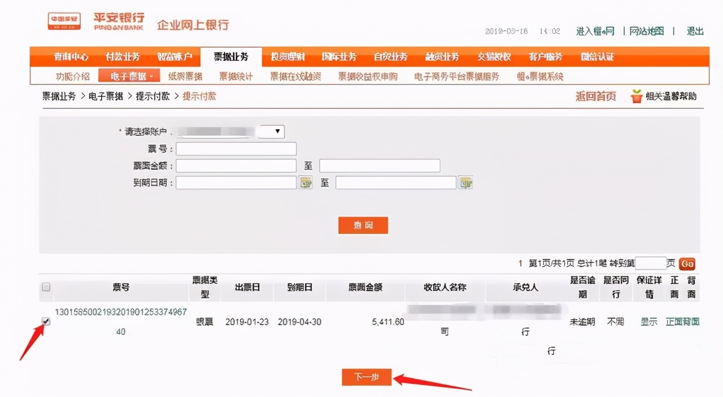Image resolution: width=723 pixels, height=397 pixels.
Task: Open the 融资业务 main menu tab
Action: tap(442, 57)
